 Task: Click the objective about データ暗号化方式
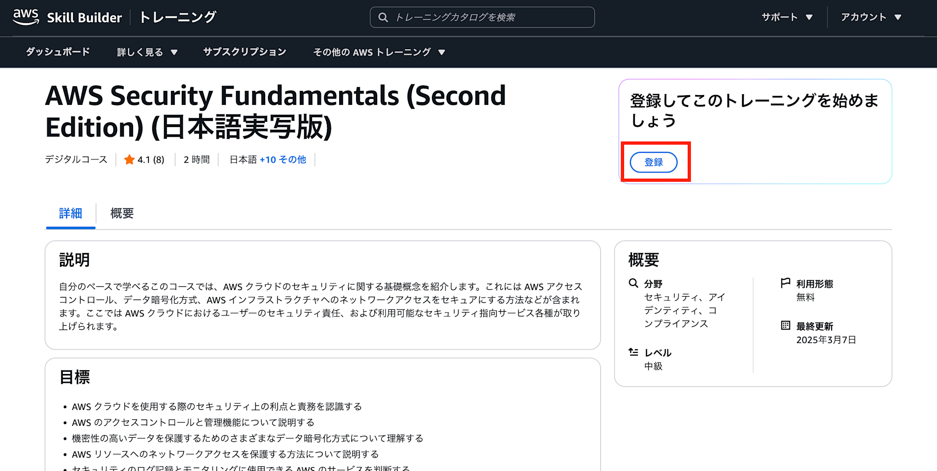(x=247, y=439)
